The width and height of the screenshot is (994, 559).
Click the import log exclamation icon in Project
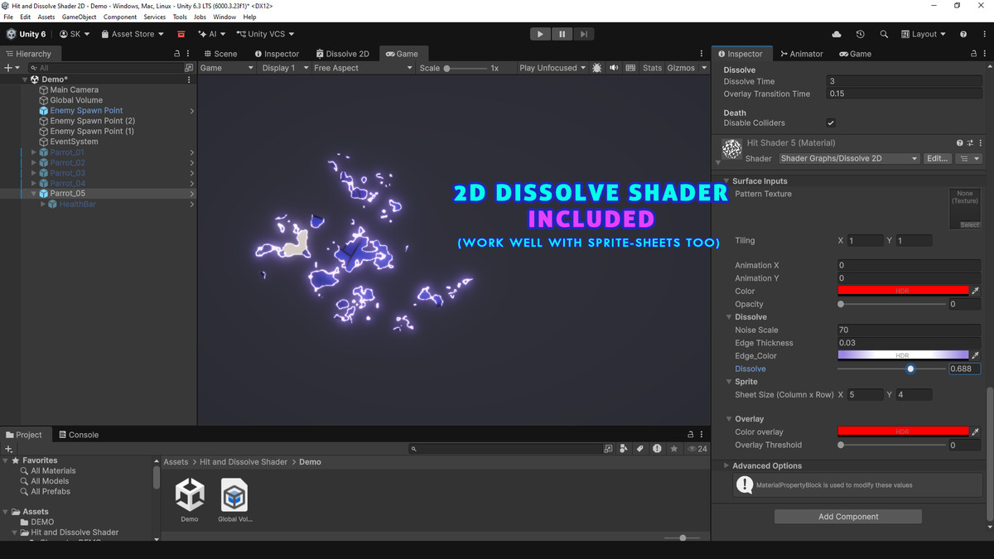point(657,449)
